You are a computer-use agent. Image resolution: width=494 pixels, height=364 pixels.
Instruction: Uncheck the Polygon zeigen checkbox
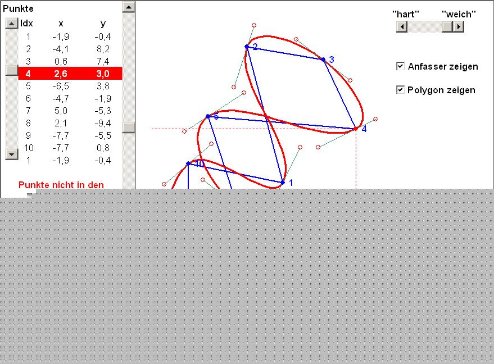pyautogui.click(x=400, y=90)
